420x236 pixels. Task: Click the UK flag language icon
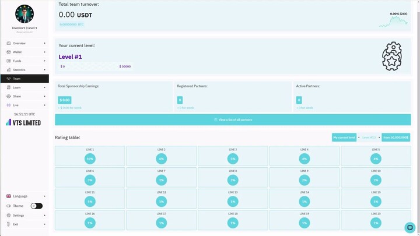tap(9, 196)
